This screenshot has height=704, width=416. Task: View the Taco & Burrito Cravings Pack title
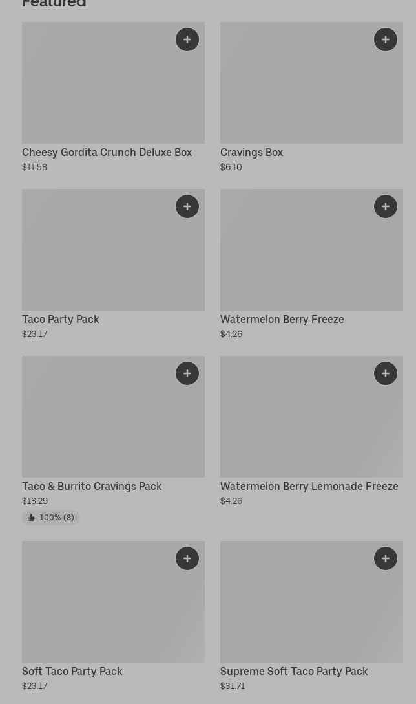coord(92,486)
